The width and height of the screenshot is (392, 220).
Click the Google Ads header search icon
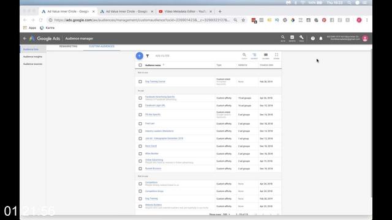[x=283, y=38]
